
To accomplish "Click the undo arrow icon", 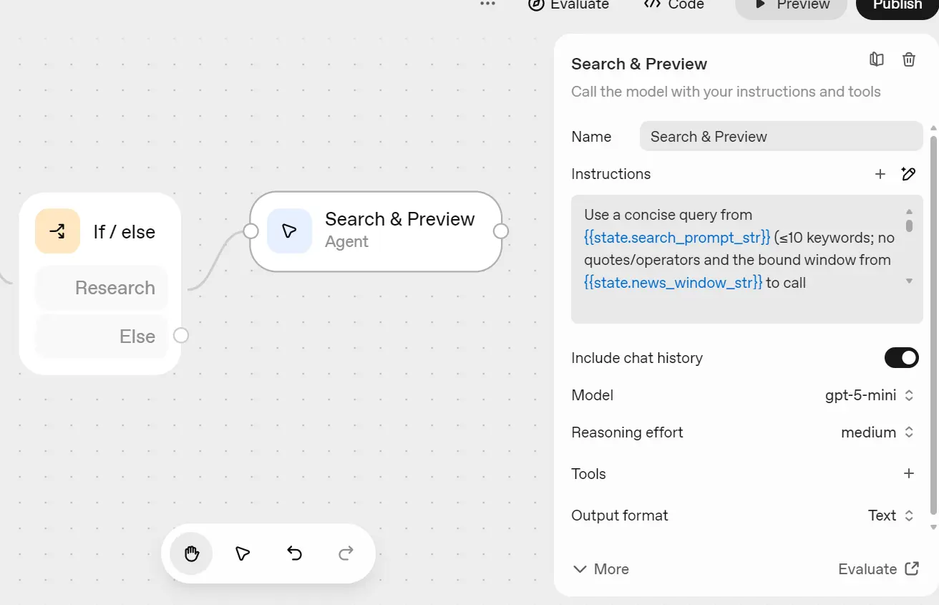I will pos(294,553).
